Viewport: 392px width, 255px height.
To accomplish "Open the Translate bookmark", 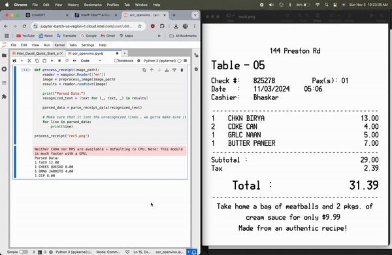I will (x=67, y=36).
